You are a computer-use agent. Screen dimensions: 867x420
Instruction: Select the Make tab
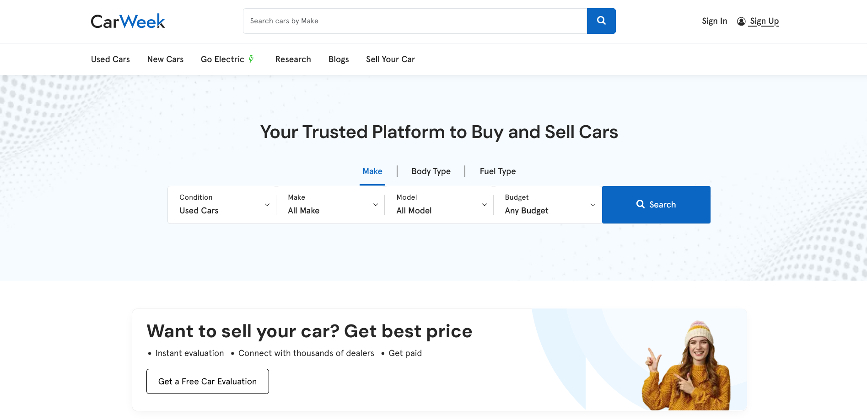click(372, 171)
